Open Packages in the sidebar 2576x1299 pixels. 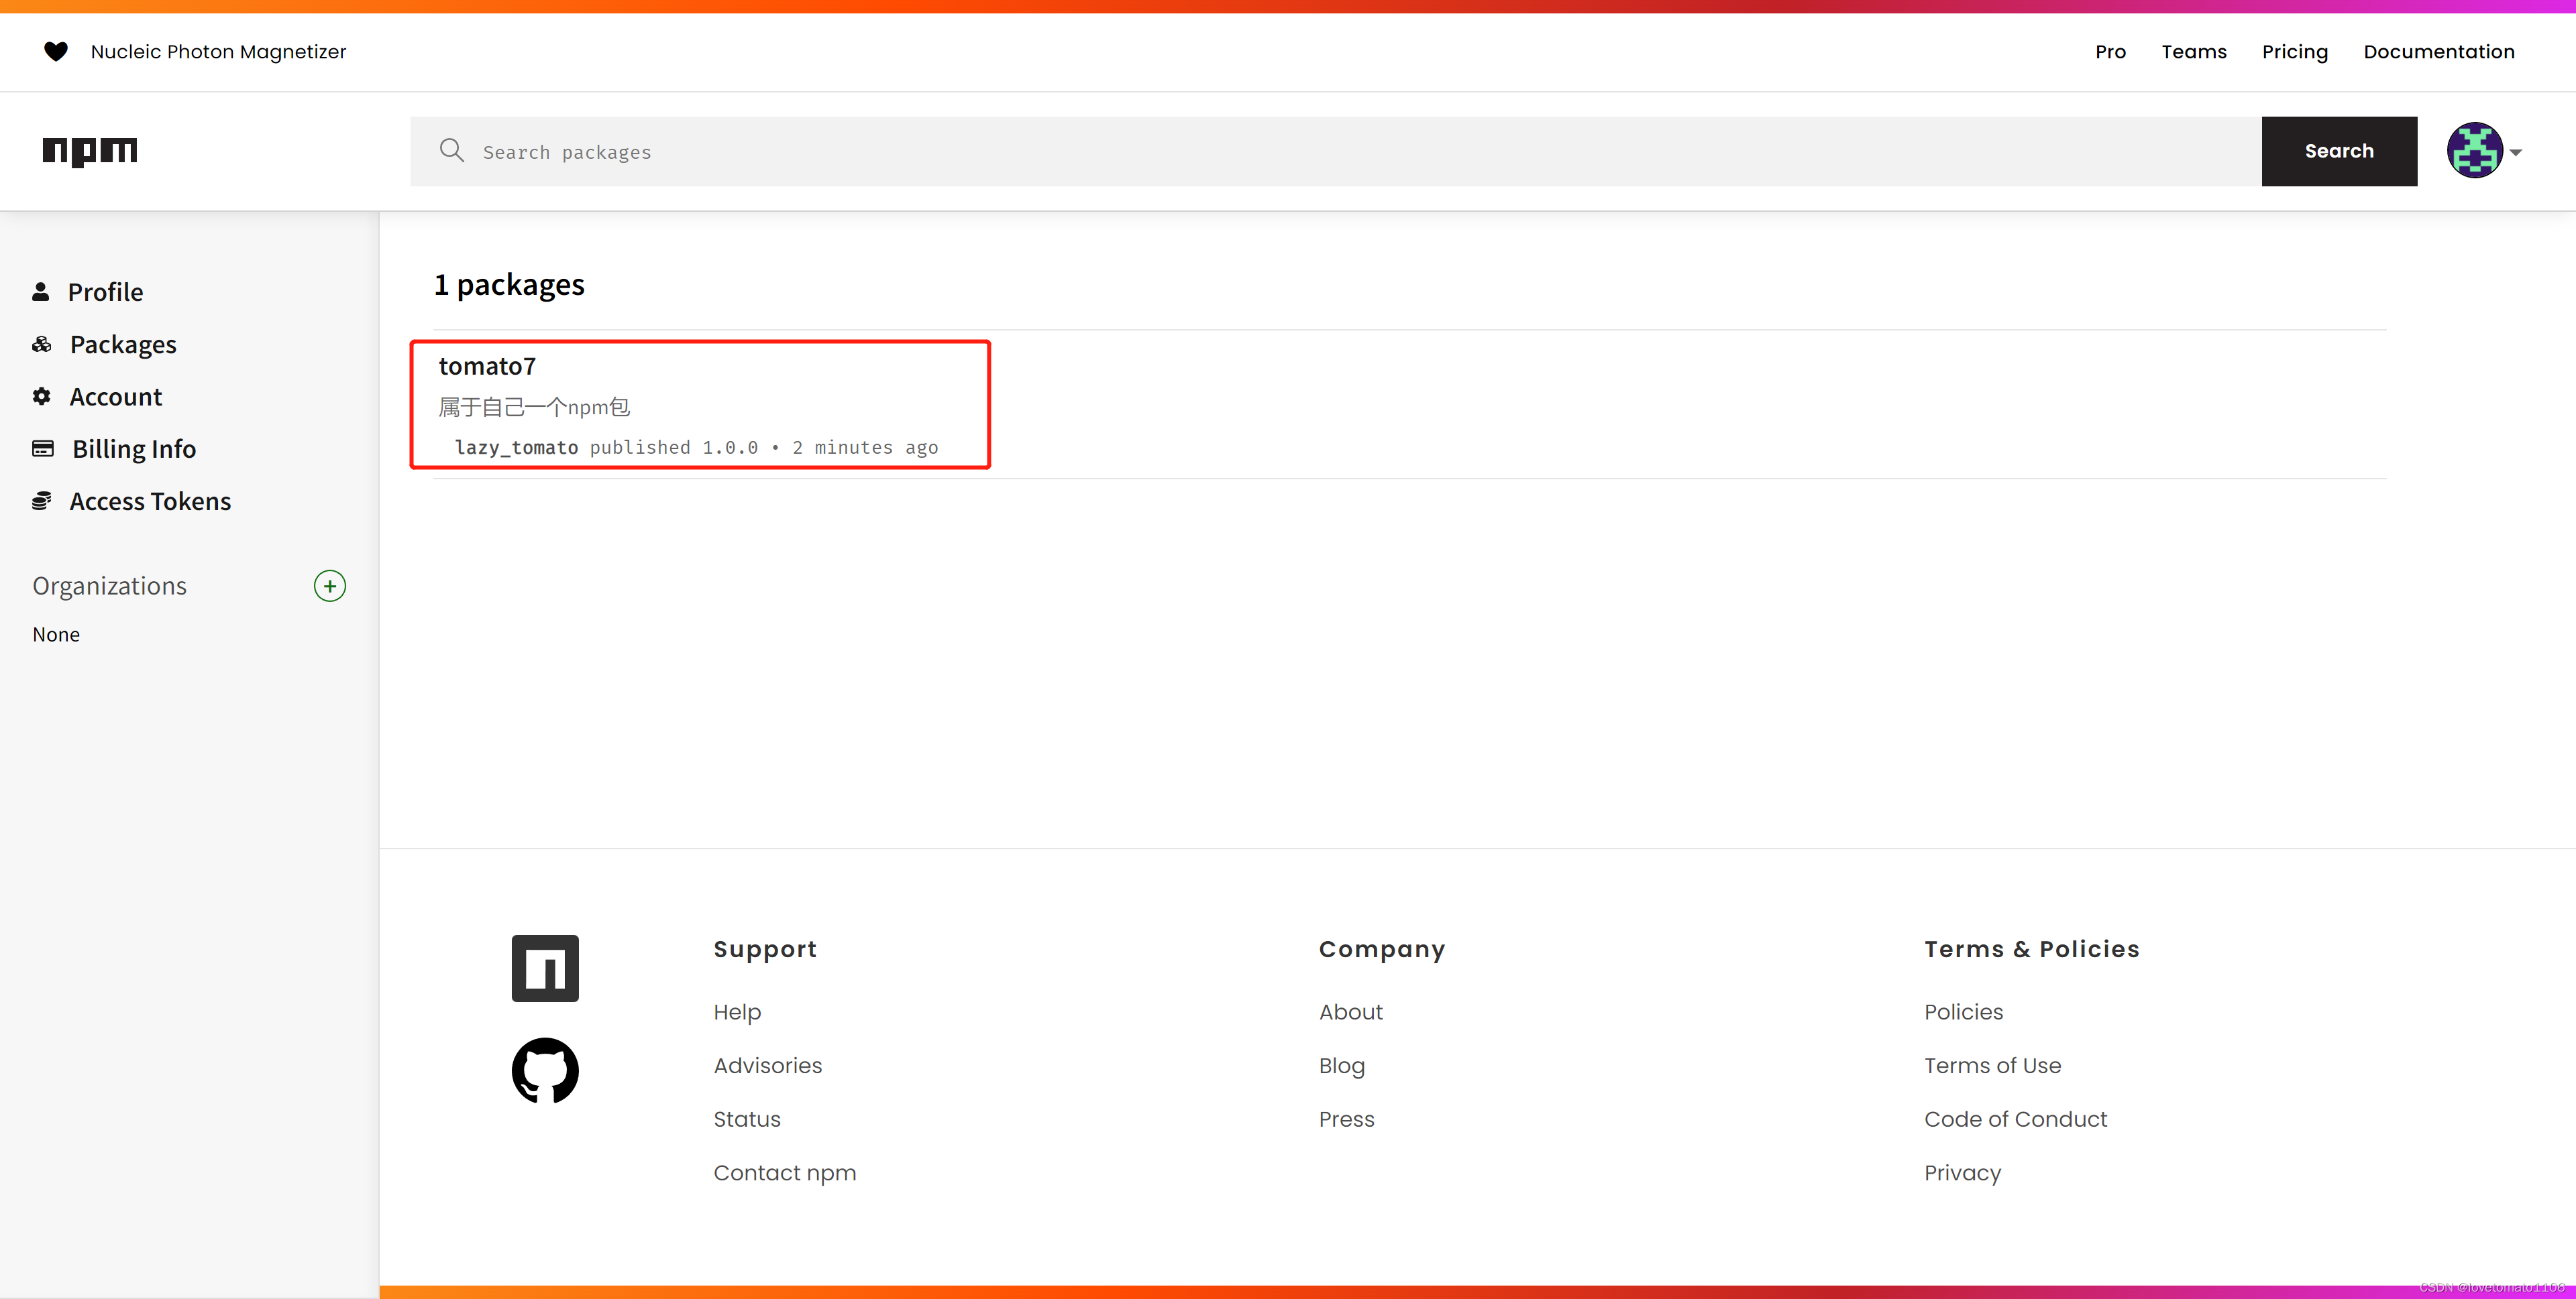point(123,345)
